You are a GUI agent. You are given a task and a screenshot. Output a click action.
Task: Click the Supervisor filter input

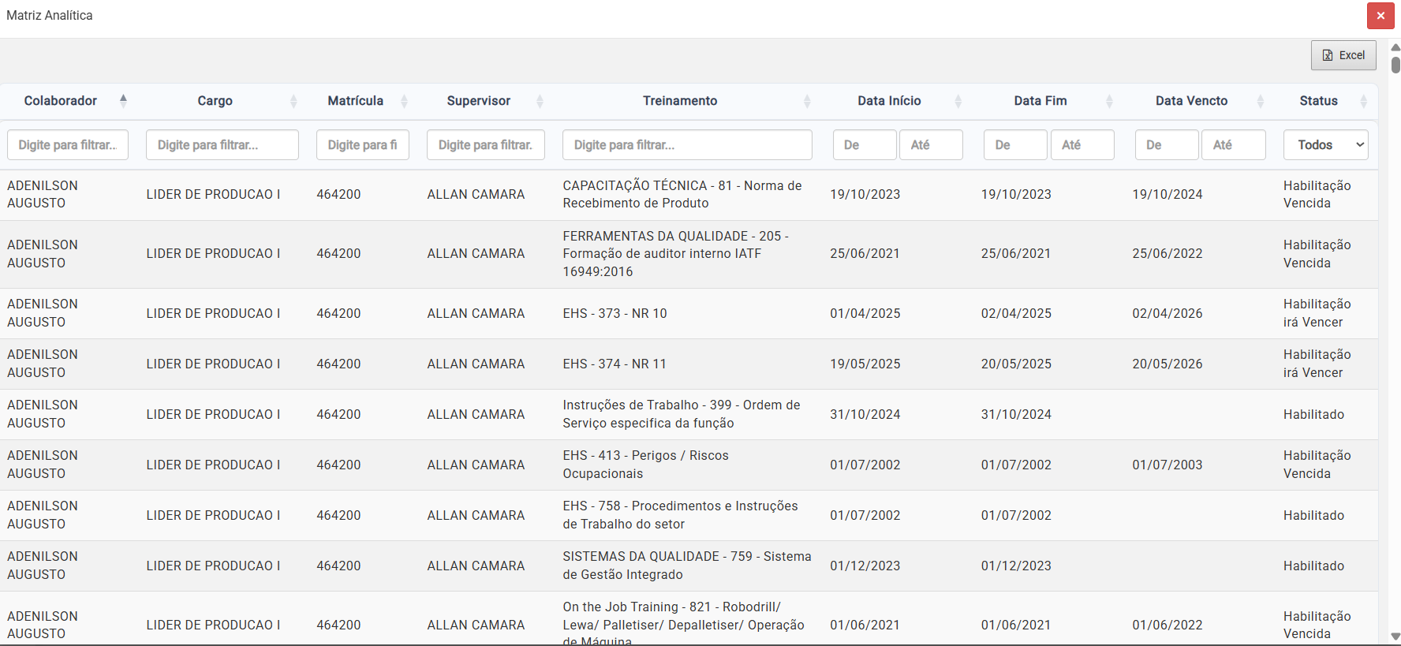[485, 145]
